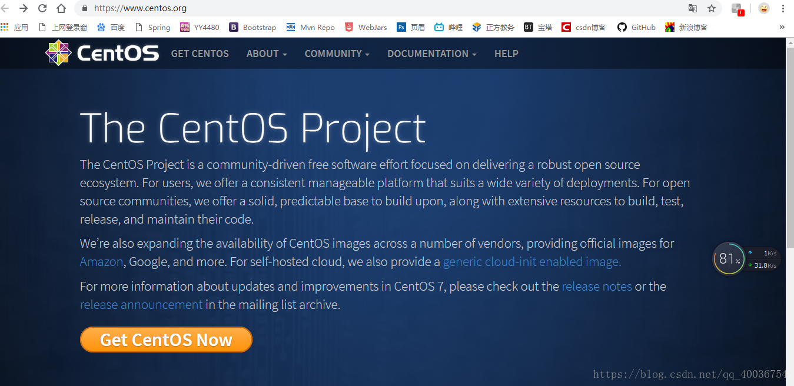The width and height of the screenshot is (794, 386).
Task: Open the apps grid shortcut 应用
Action: click(14, 27)
